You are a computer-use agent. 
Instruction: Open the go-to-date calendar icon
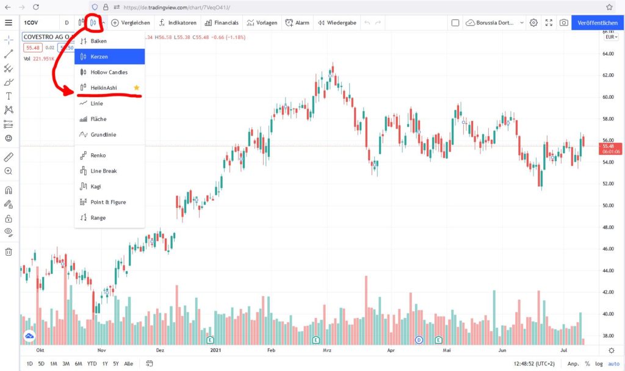[x=149, y=364]
